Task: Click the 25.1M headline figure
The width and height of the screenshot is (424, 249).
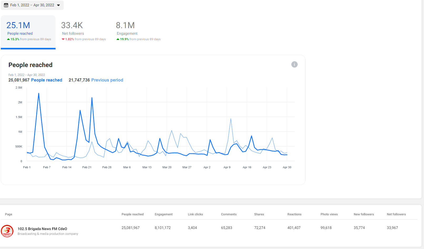Action: pos(18,25)
